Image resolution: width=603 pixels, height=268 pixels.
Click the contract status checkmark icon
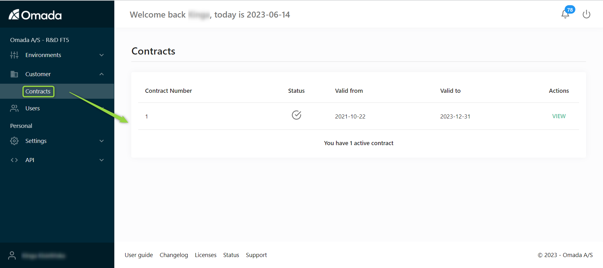pyautogui.click(x=296, y=115)
